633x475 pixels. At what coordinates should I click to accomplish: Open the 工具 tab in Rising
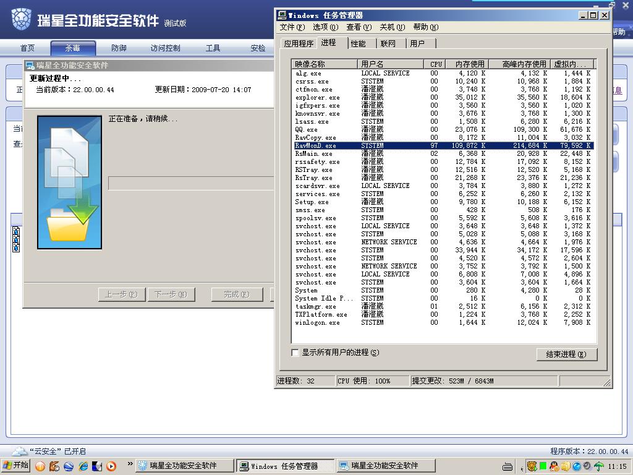point(213,48)
